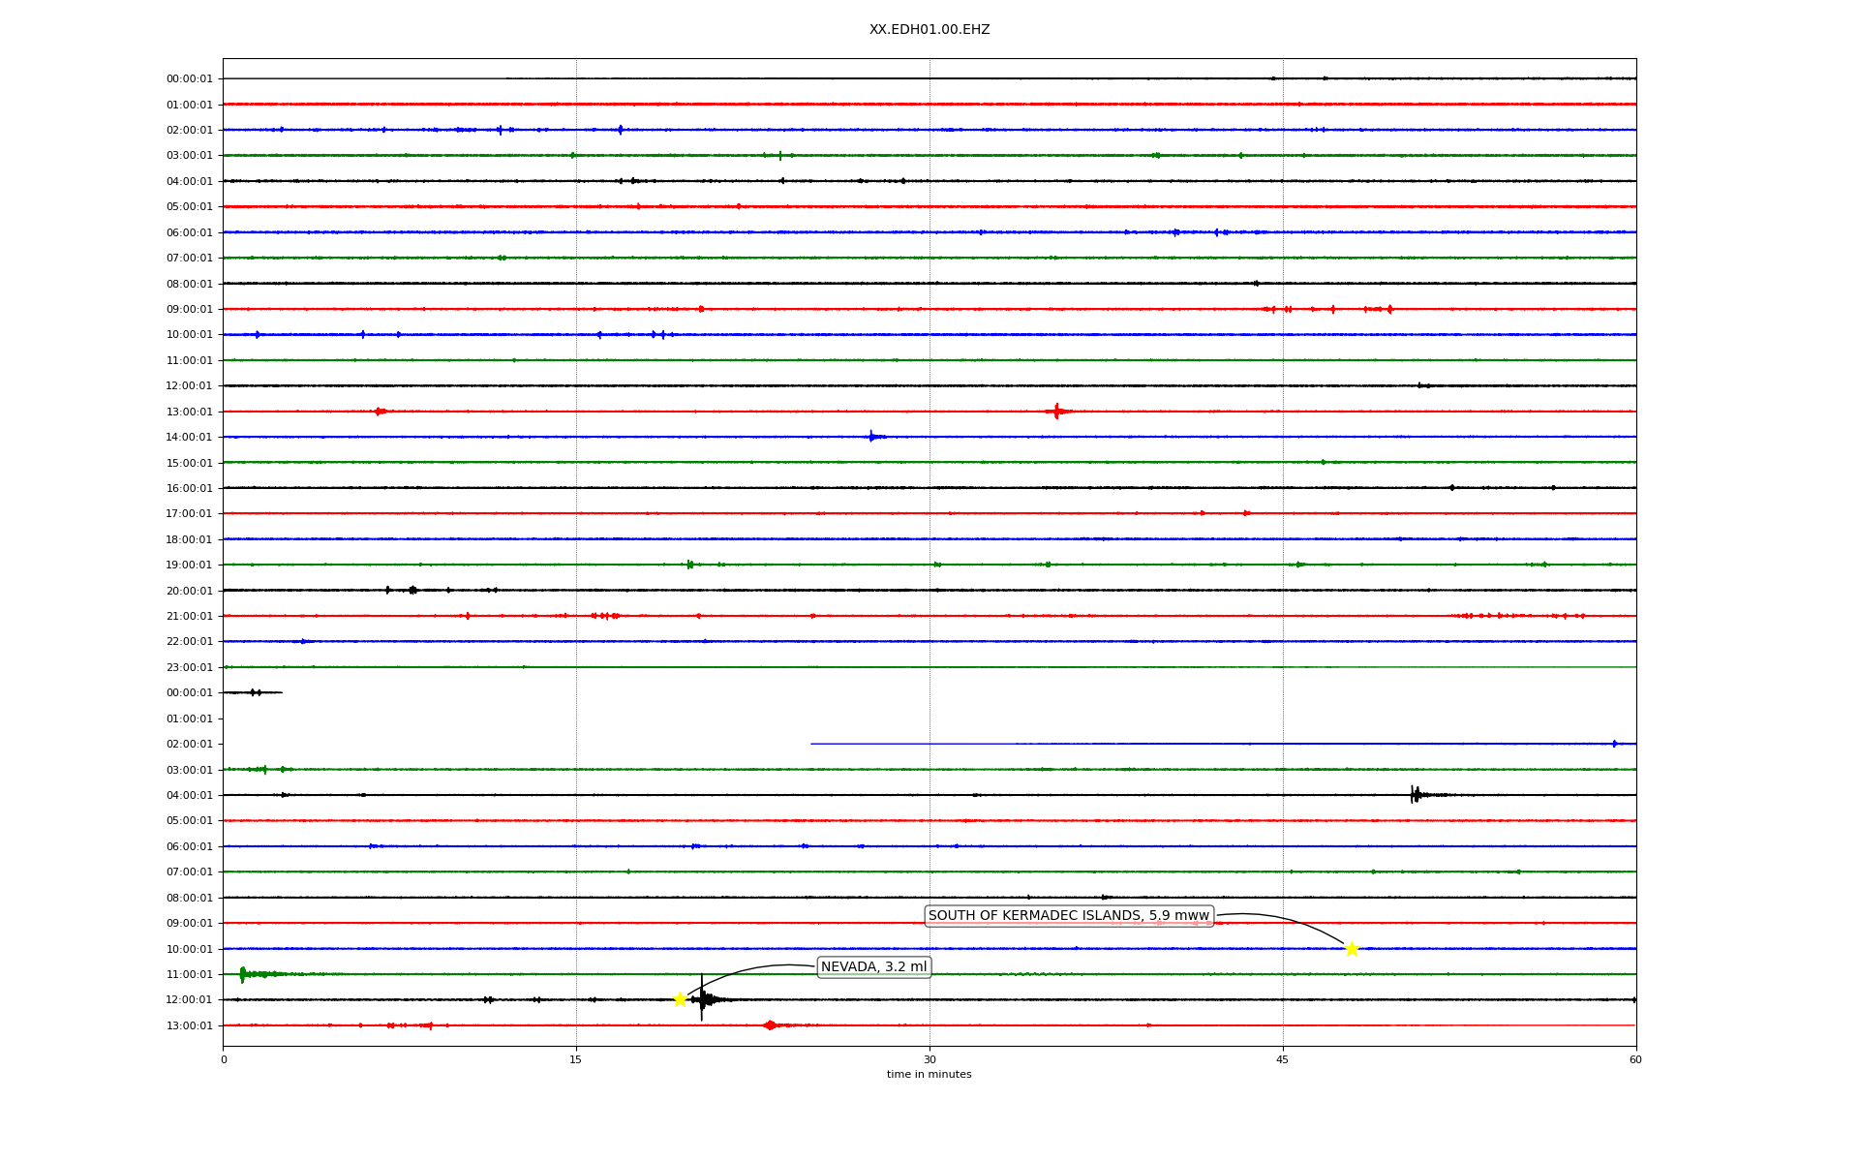Click the yellow star marking the Nevada event
Image resolution: width=1859 pixels, height=1162 pixels.
(x=680, y=999)
